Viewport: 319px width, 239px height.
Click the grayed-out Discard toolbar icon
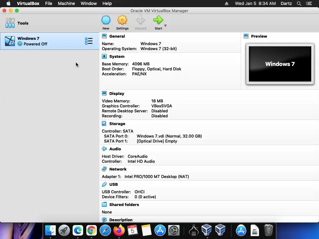(x=140, y=20)
